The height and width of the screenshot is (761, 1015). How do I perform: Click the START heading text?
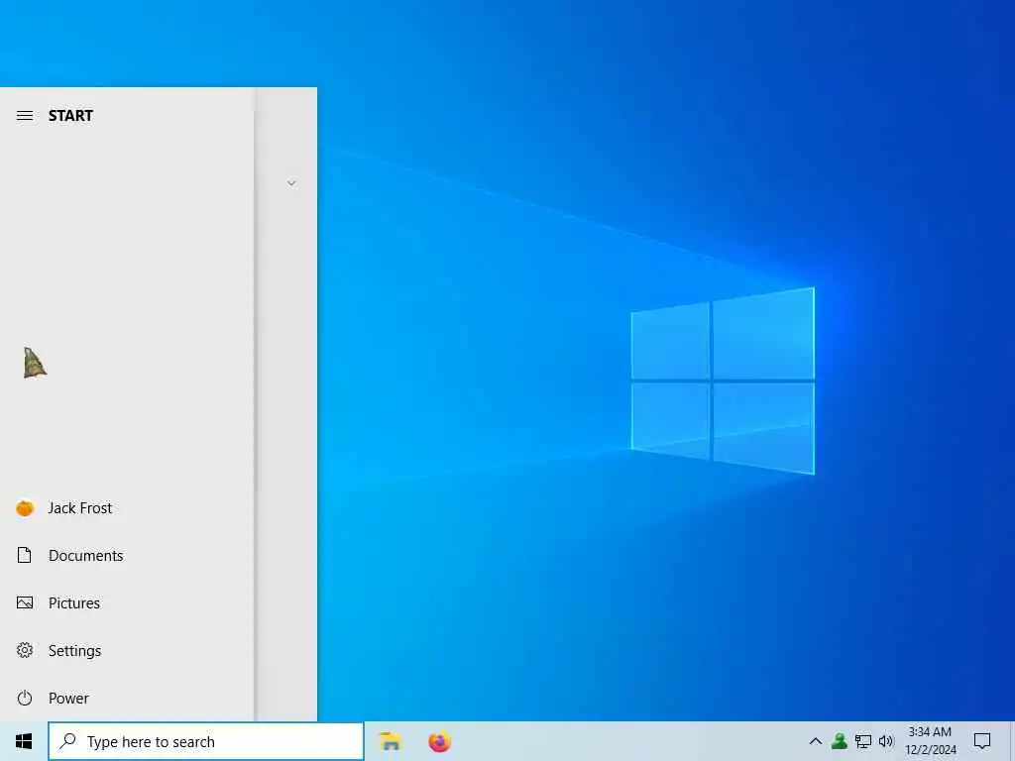(x=70, y=116)
